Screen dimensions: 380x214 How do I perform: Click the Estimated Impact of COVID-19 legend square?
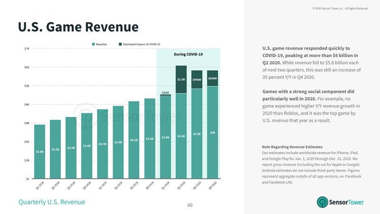[120, 44]
